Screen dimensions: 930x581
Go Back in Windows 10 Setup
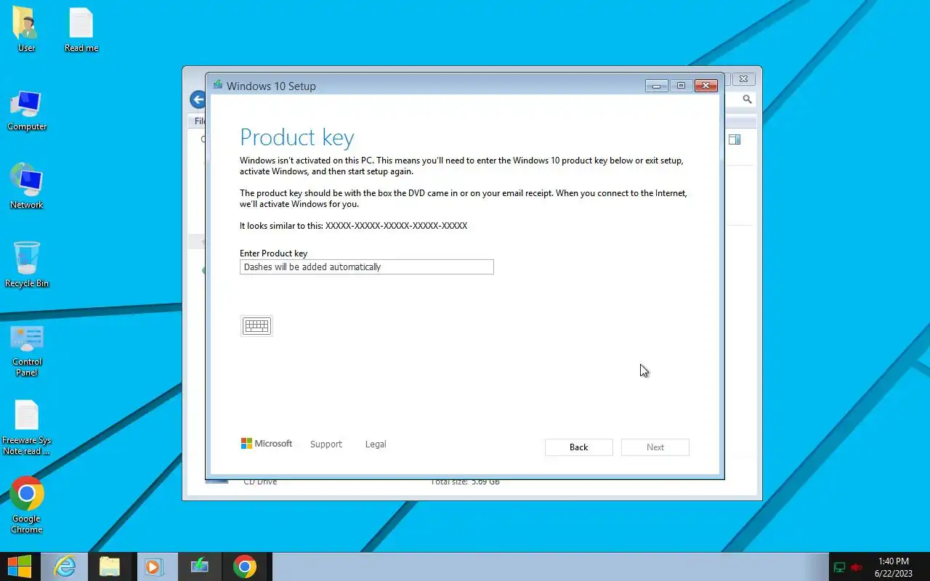[x=579, y=447]
